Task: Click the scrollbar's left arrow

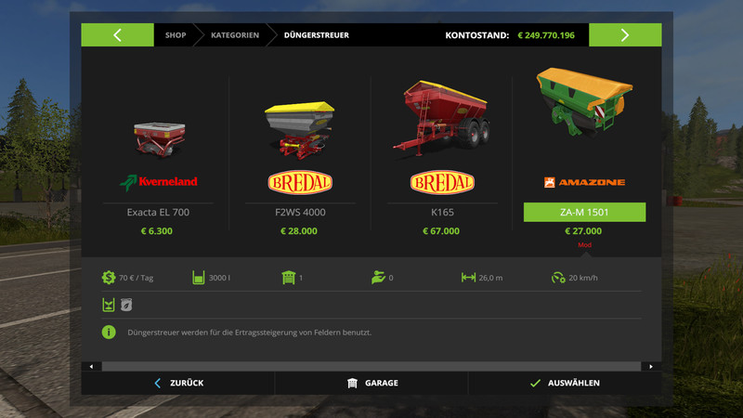Action: [91, 366]
